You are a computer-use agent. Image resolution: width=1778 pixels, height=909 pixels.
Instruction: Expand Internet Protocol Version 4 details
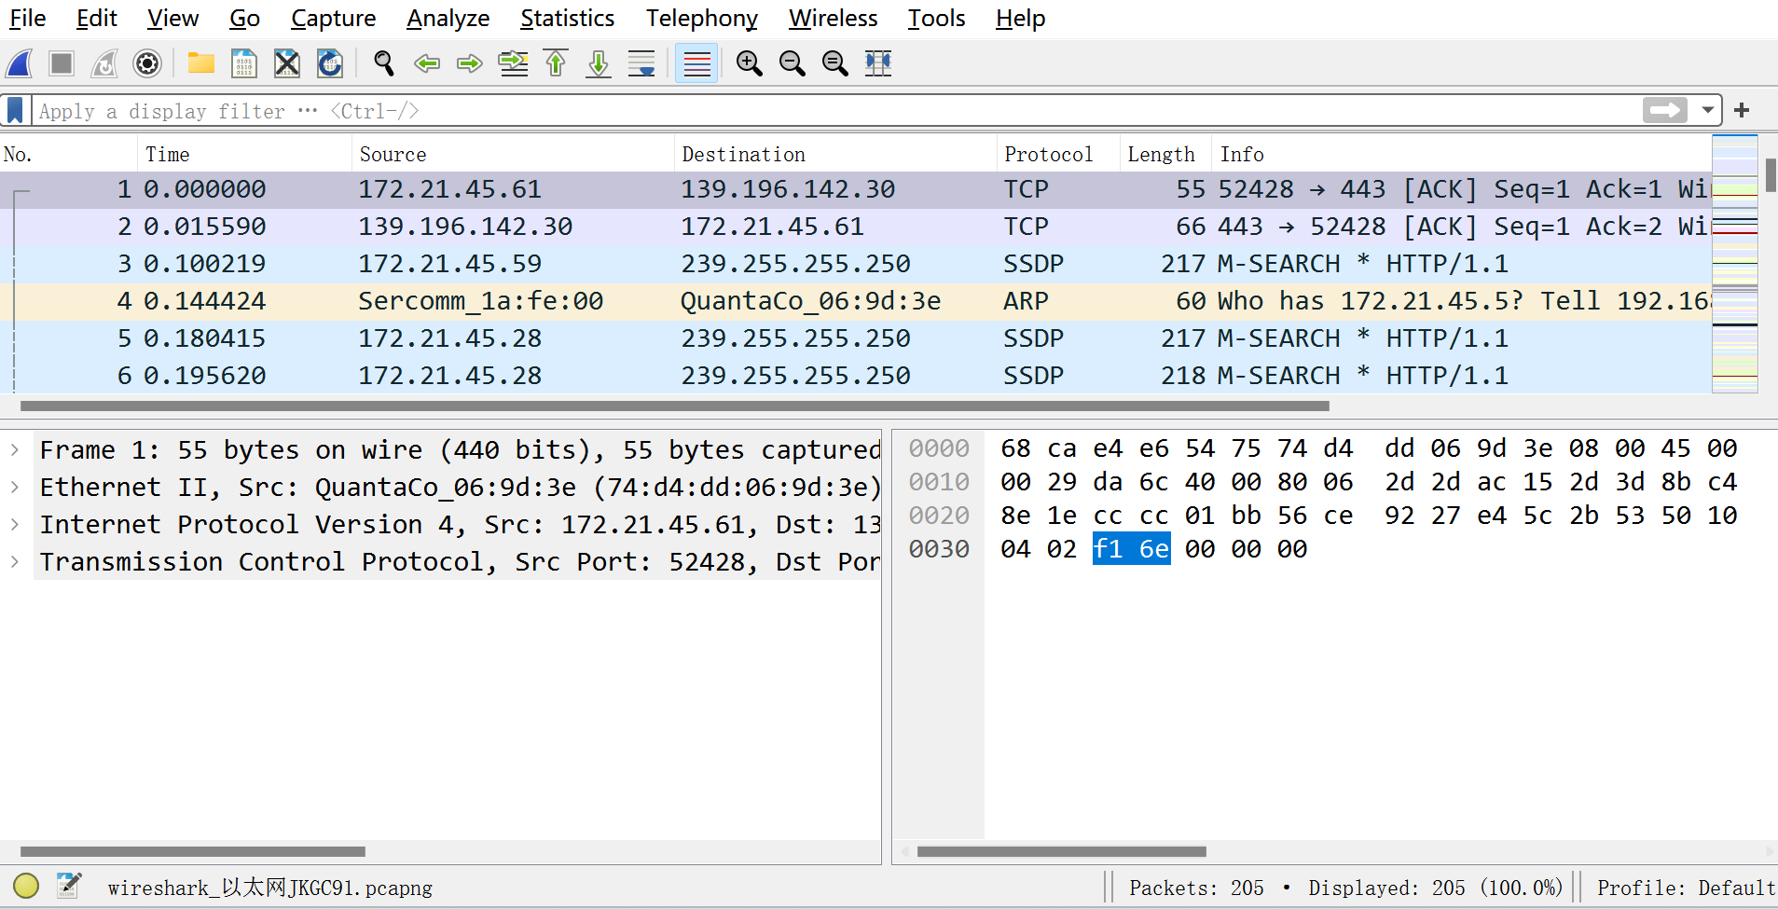click(x=15, y=524)
